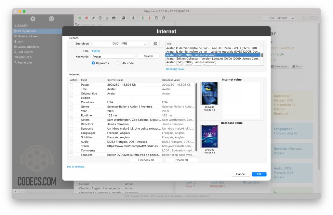Click the smiley face icon in sidebar
Image resolution: width=333 pixels, height=215 pixels.
tap(51, 19)
